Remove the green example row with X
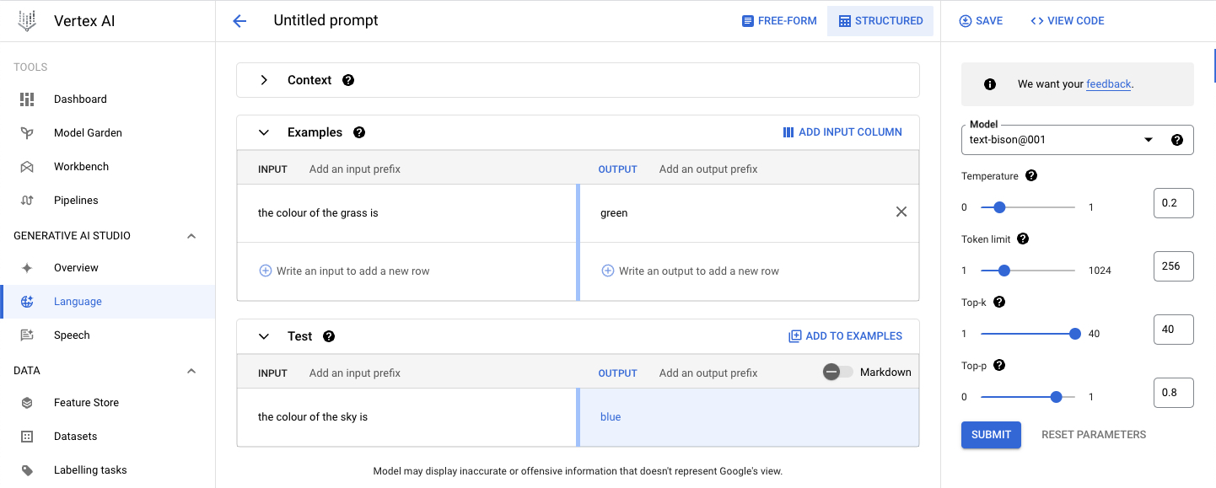The image size is (1216, 488). click(901, 212)
